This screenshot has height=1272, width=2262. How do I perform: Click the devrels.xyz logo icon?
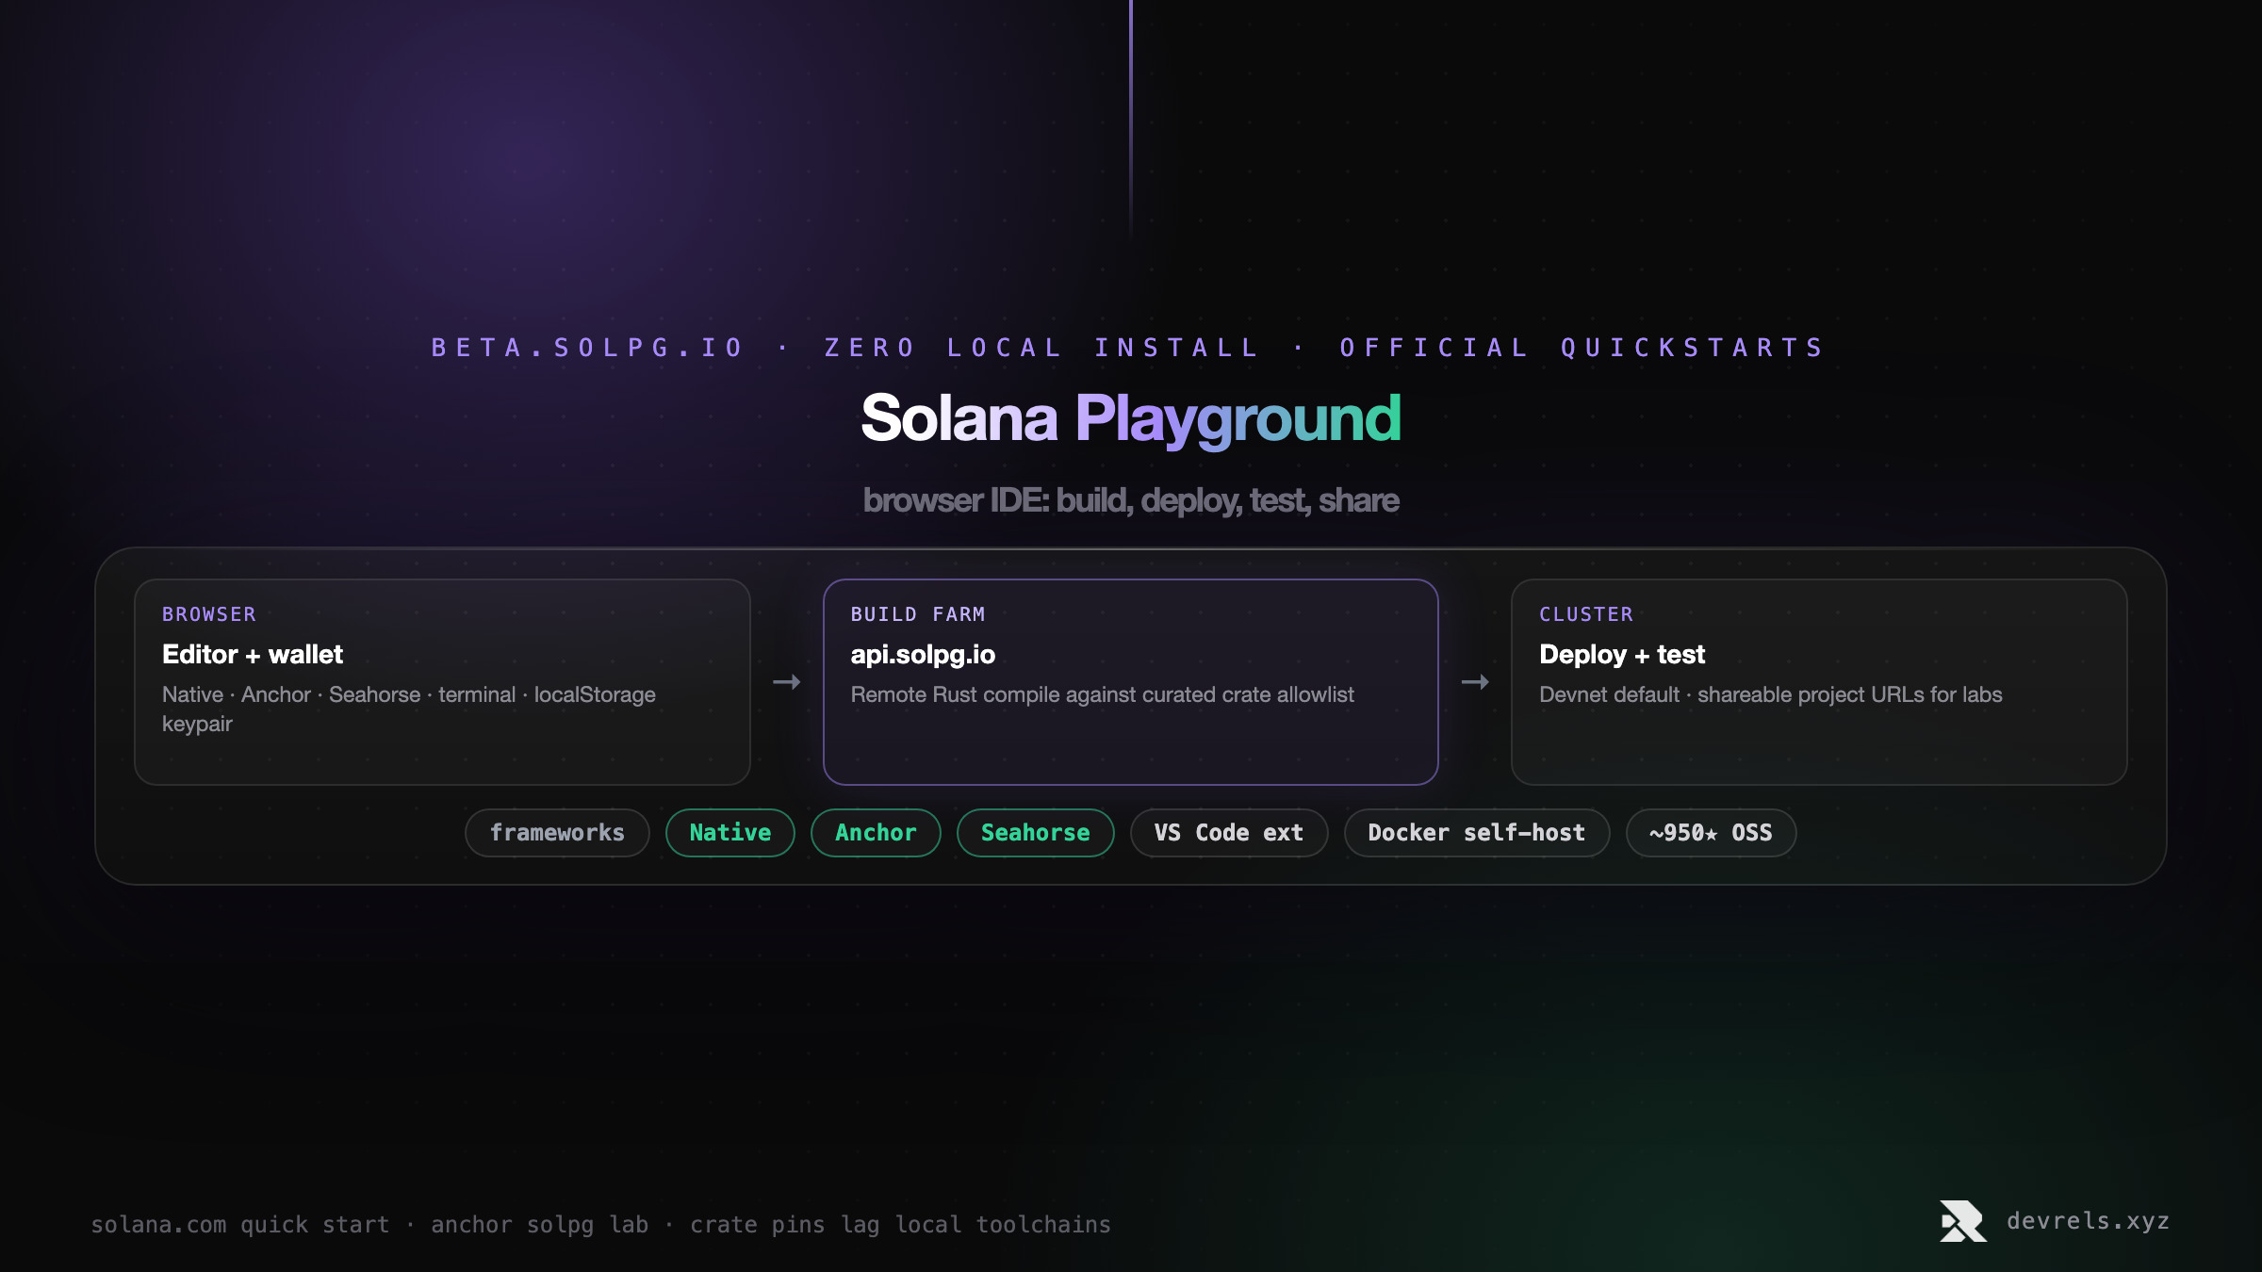coord(1963,1221)
